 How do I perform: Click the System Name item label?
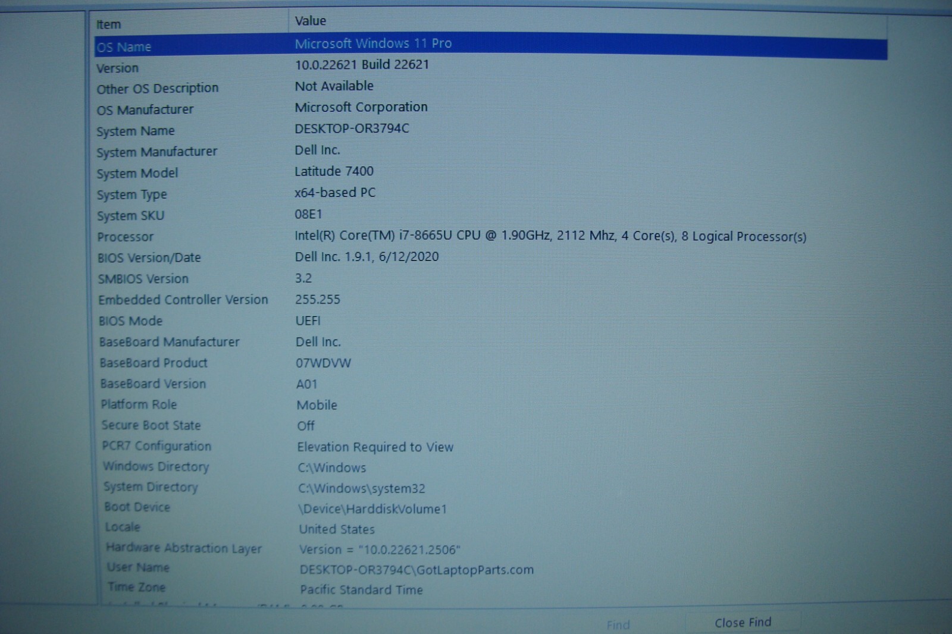tap(136, 131)
